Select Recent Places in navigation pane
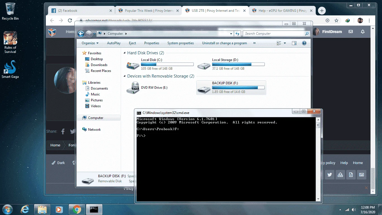This screenshot has height=215, width=382. pos(98,71)
